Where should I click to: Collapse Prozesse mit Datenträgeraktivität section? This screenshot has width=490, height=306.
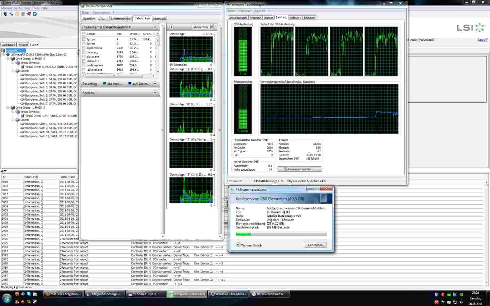[155, 27]
